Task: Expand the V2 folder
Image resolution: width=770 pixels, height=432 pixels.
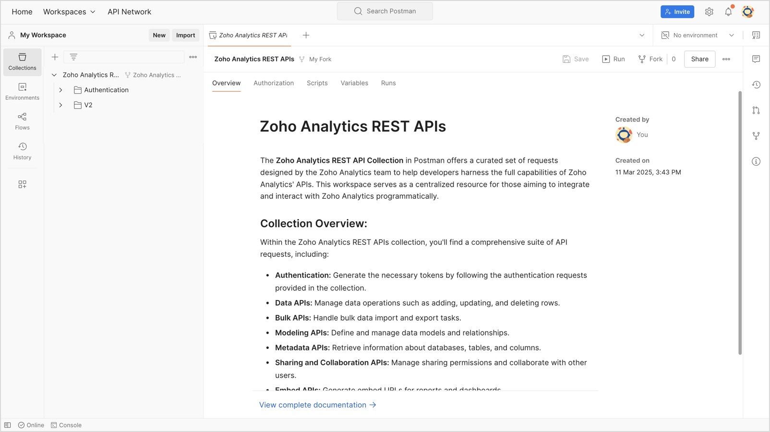Action: coord(60,105)
